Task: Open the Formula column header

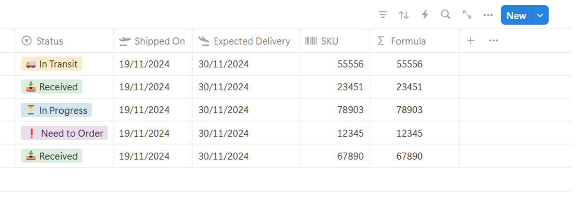Action: [408, 41]
